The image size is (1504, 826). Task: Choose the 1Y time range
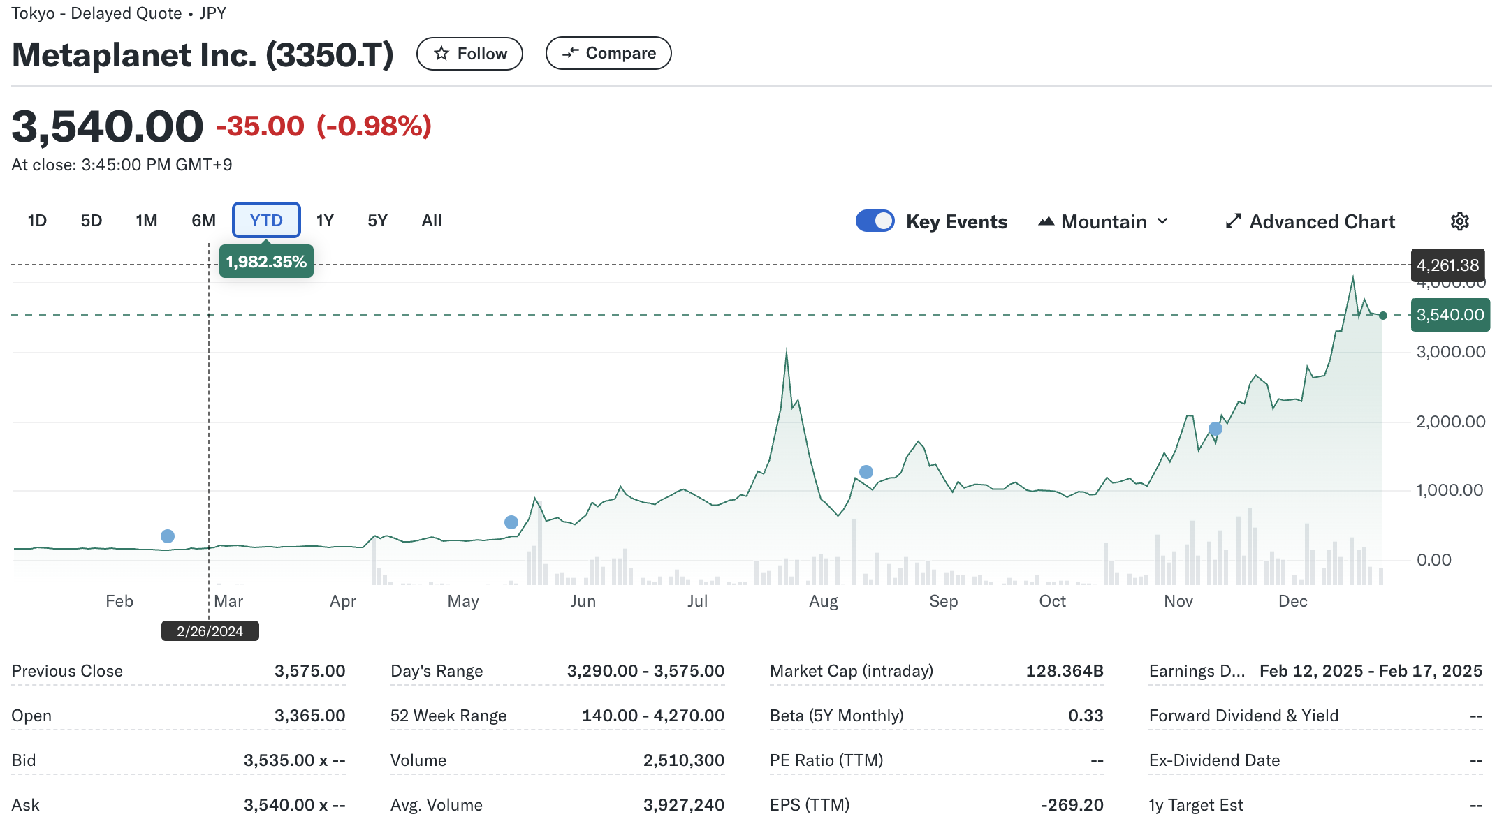(325, 221)
